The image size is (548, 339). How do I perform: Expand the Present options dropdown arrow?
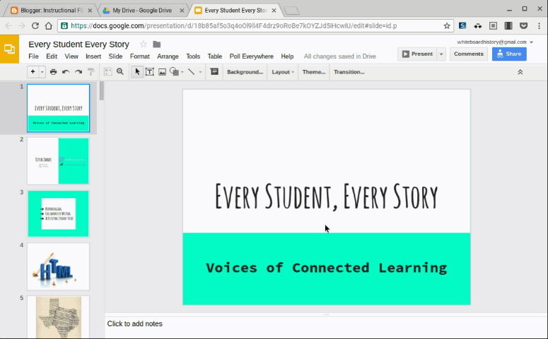[x=441, y=54]
